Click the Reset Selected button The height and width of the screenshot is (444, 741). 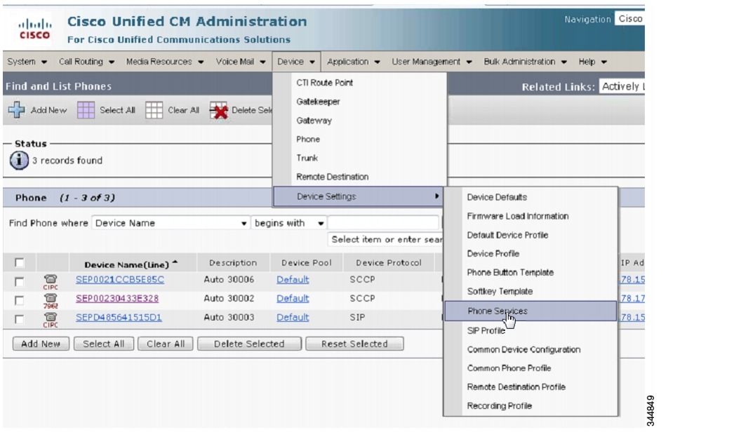(x=354, y=344)
